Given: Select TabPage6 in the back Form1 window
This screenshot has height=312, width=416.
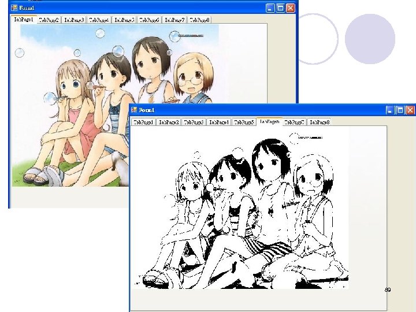Looking at the screenshot, I should (150, 20).
